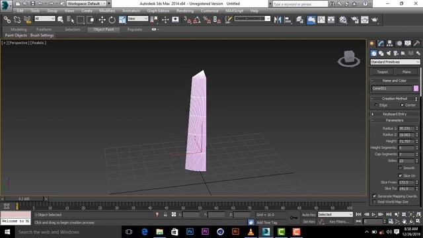Select the Bind to Space Warp tool
Screen dimensions: 423x238
[x=27, y=20]
